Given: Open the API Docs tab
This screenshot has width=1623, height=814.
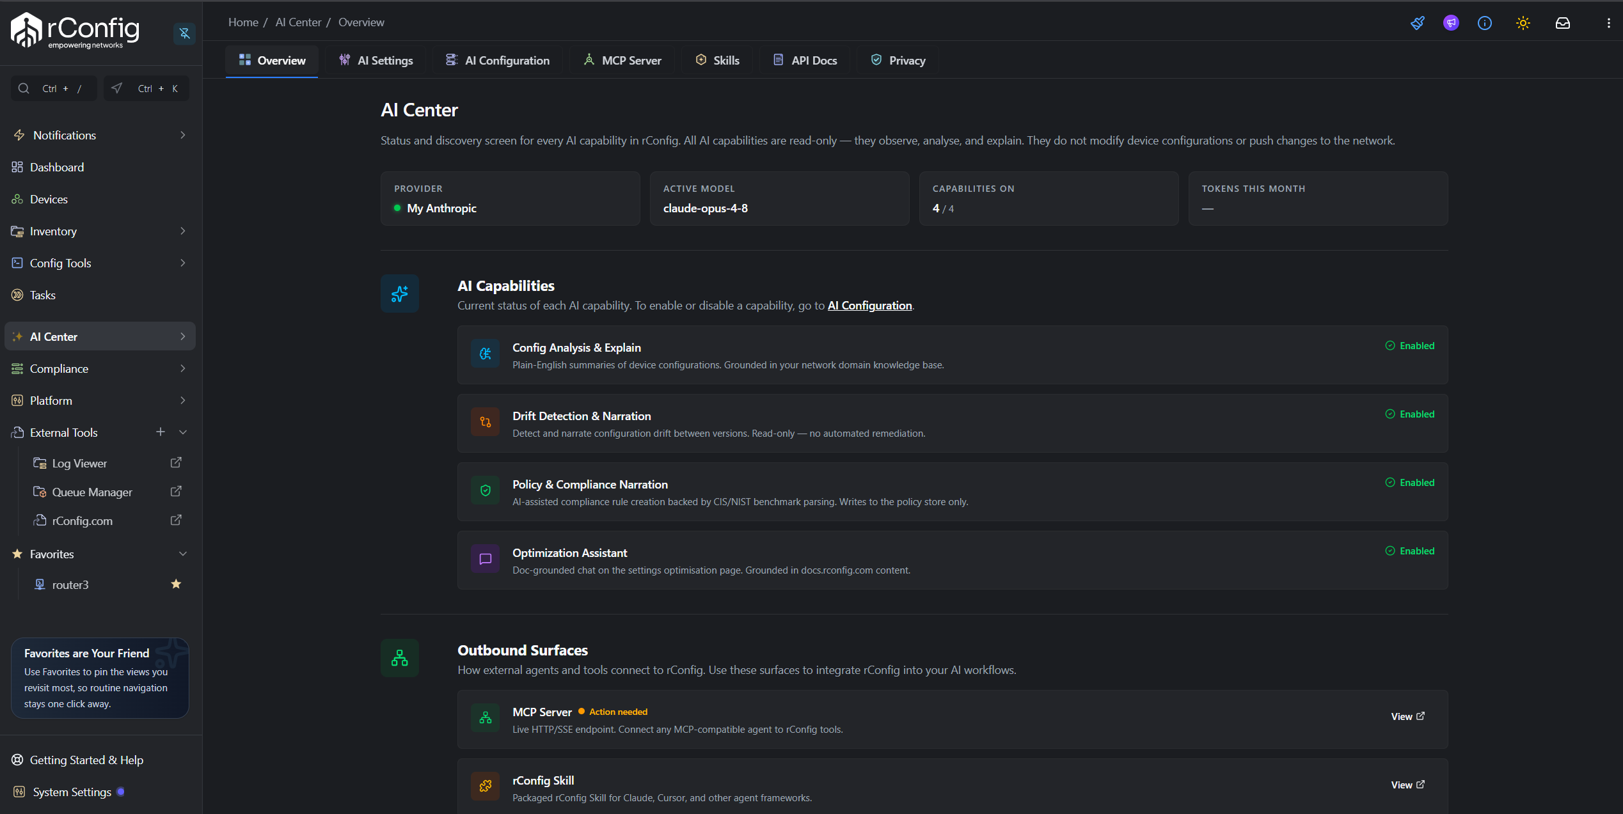Looking at the screenshot, I should coord(805,61).
